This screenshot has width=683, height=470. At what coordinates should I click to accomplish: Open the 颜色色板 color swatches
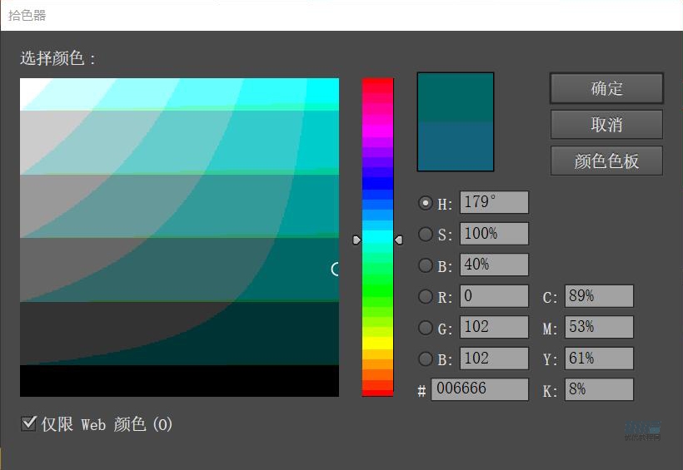pos(606,161)
